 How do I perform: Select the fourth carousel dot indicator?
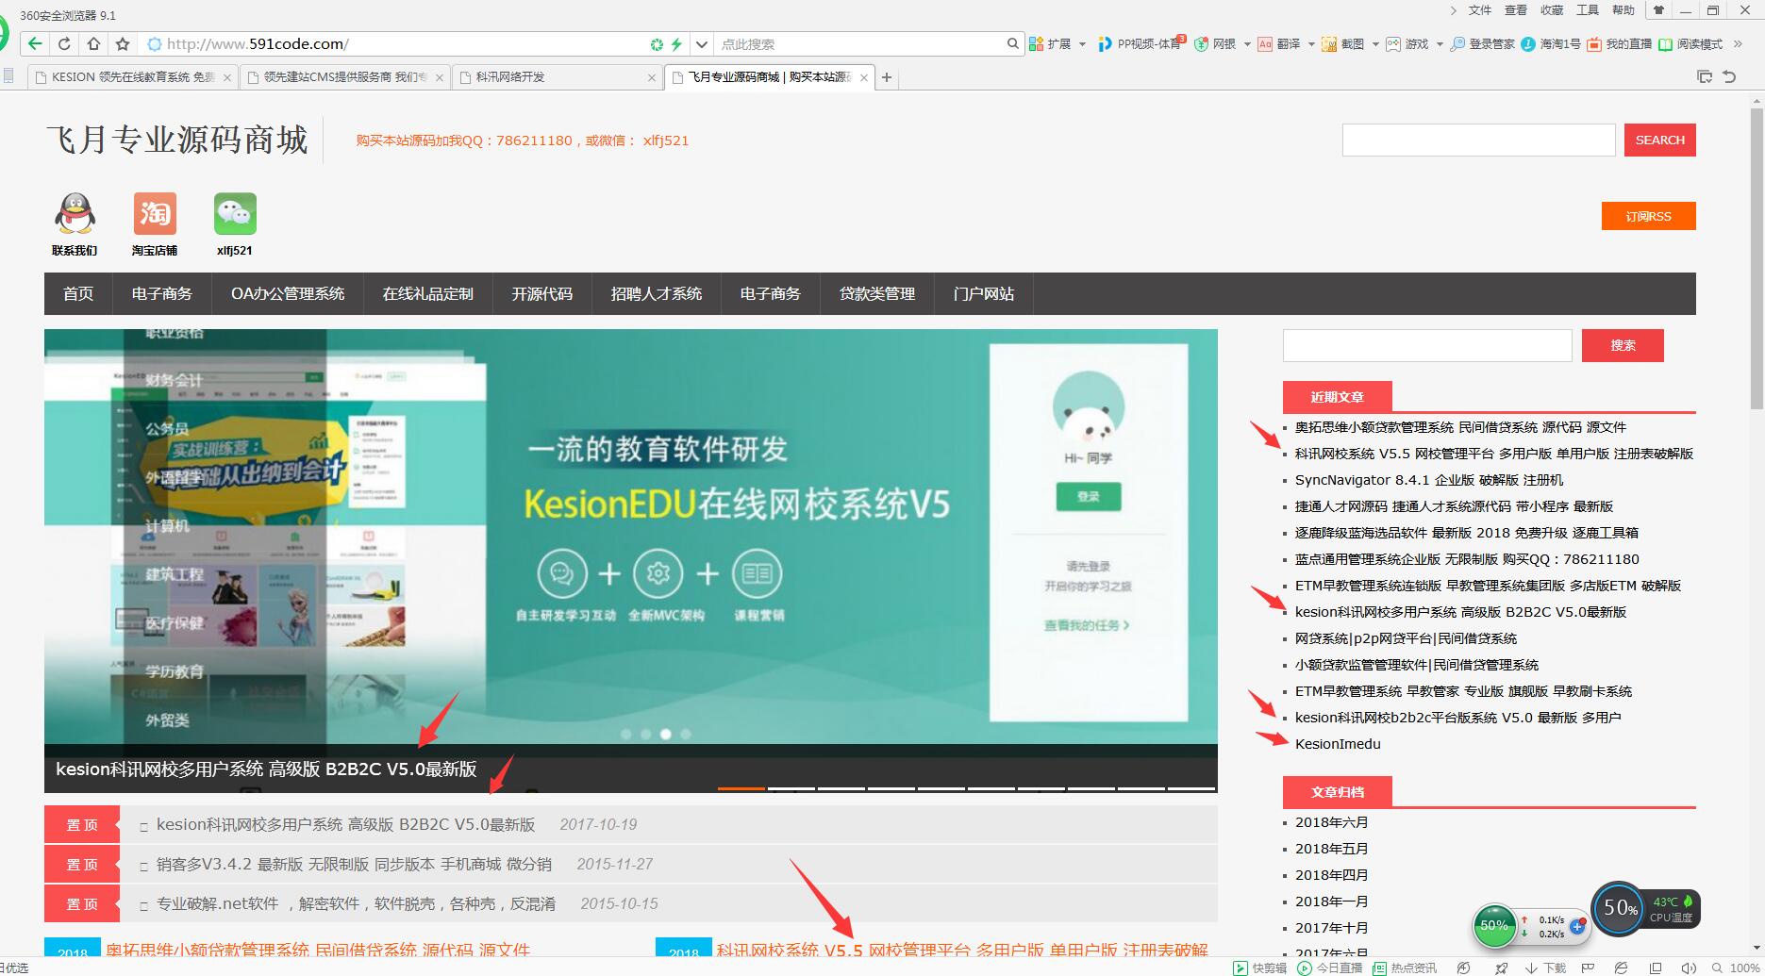[686, 734]
